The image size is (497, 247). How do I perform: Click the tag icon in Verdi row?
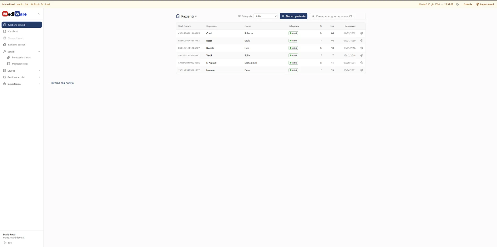(362, 55)
